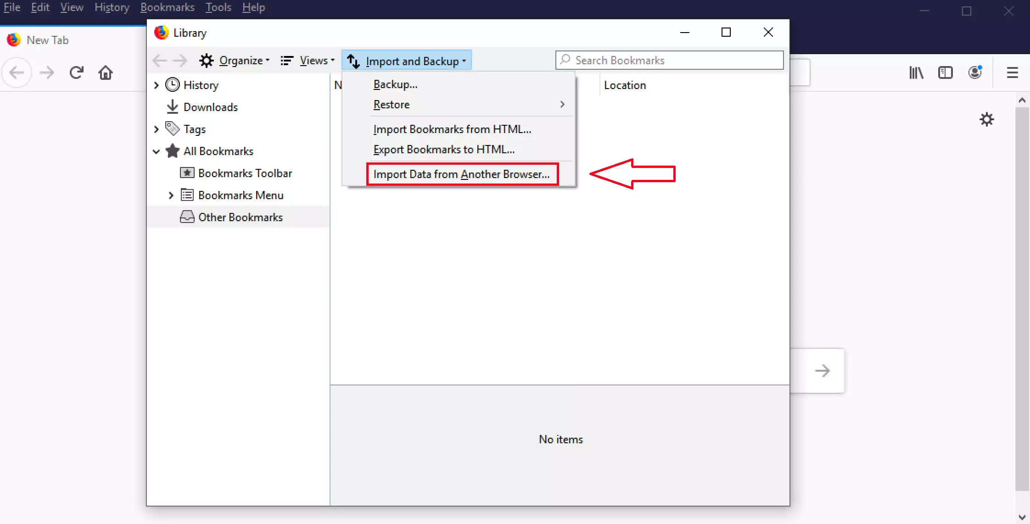The image size is (1030, 524).
Task: Select Import Data from Another Browser
Action: 462,174
